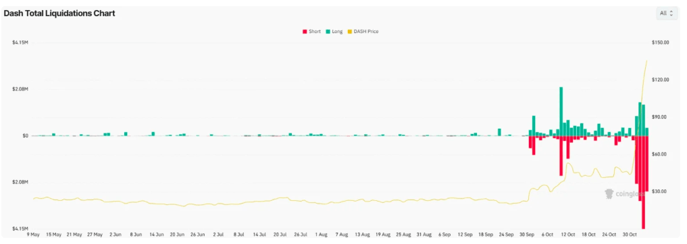Click the 26 Jun date label

click(x=198, y=235)
